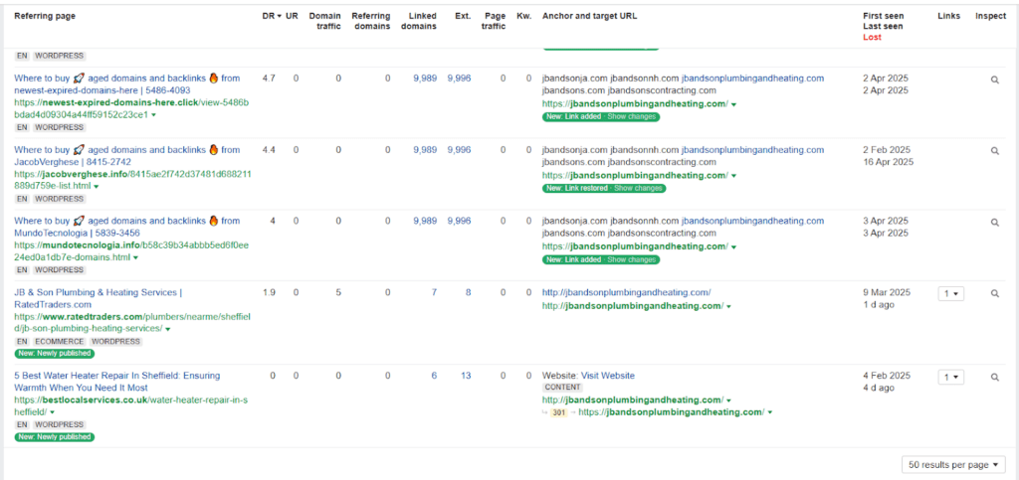Sort by the UR column header
The image size is (1019, 480).
click(x=292, y=16)
